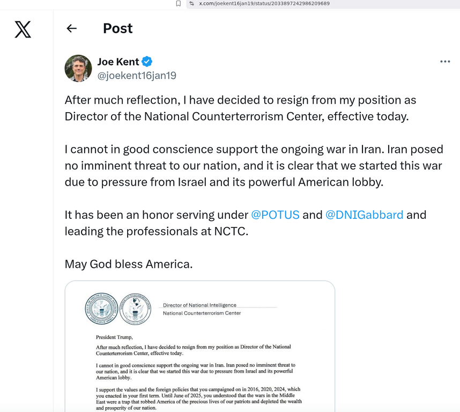Click Joe Kent's blue verified badge
460x412 pixels.
tap(146, 61)
